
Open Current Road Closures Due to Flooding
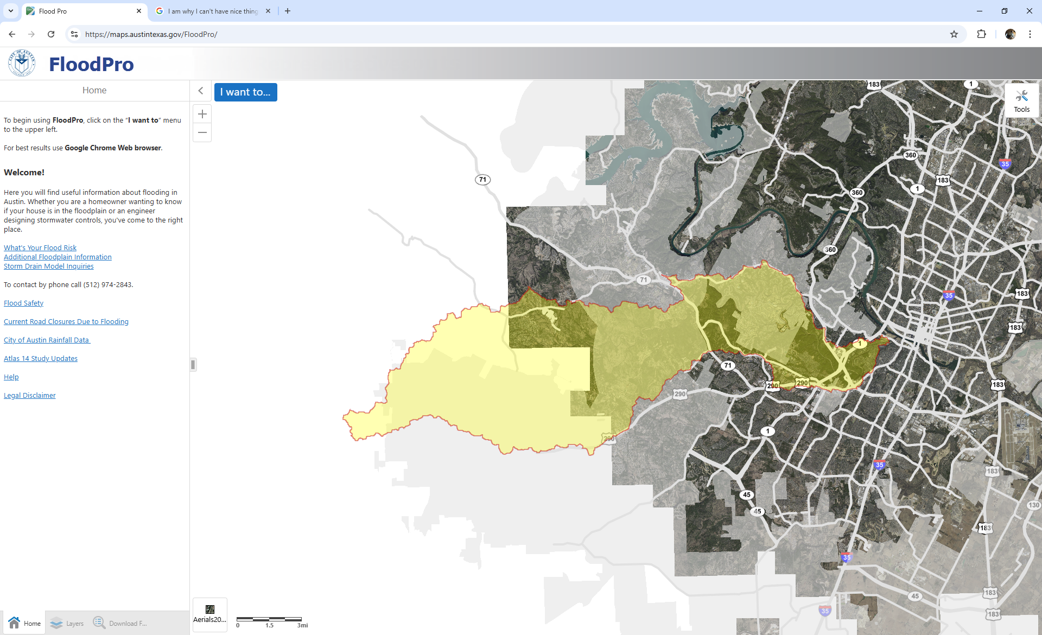coord(66,322)
